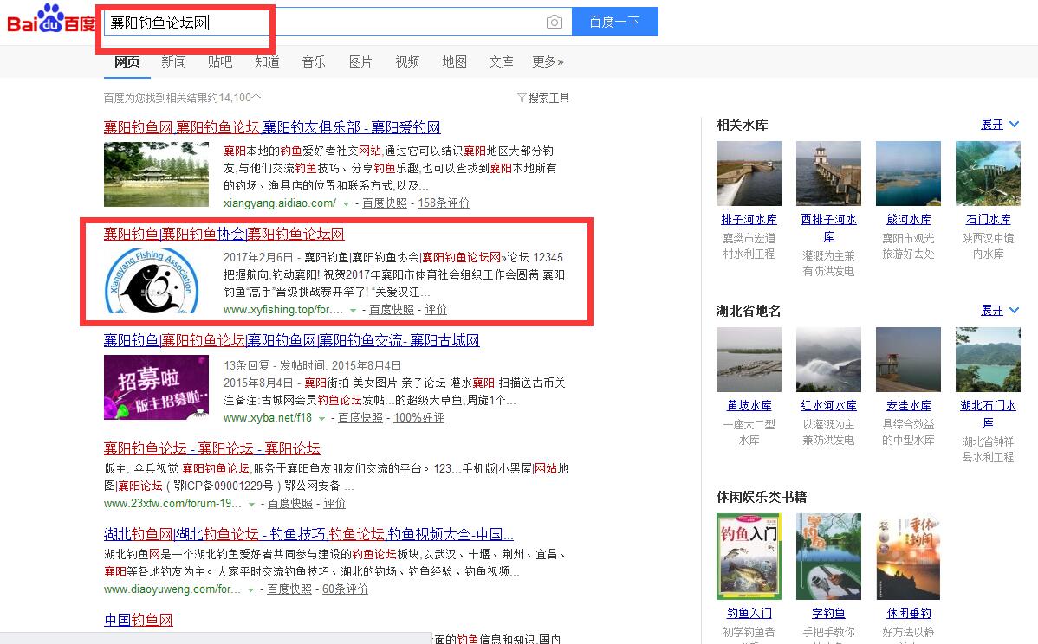Open result 湖北钓鱼网|湖北钓鱼论坛
This screenshot has width=1038, height=644.
click(308, 533)
